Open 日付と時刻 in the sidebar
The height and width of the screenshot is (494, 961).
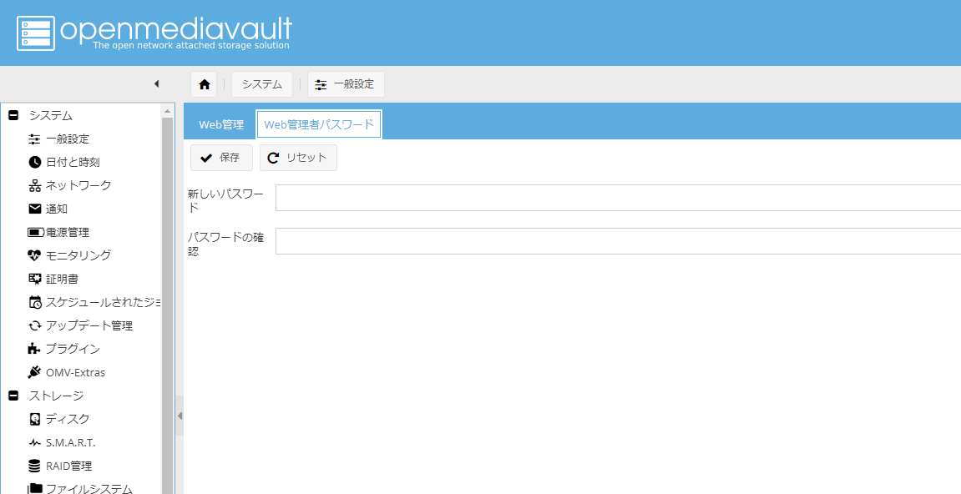click(64, 163)
